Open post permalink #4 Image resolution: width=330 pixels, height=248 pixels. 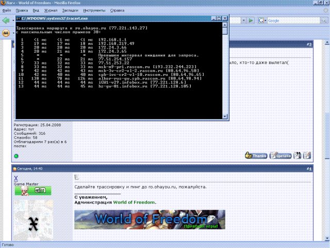309,169
